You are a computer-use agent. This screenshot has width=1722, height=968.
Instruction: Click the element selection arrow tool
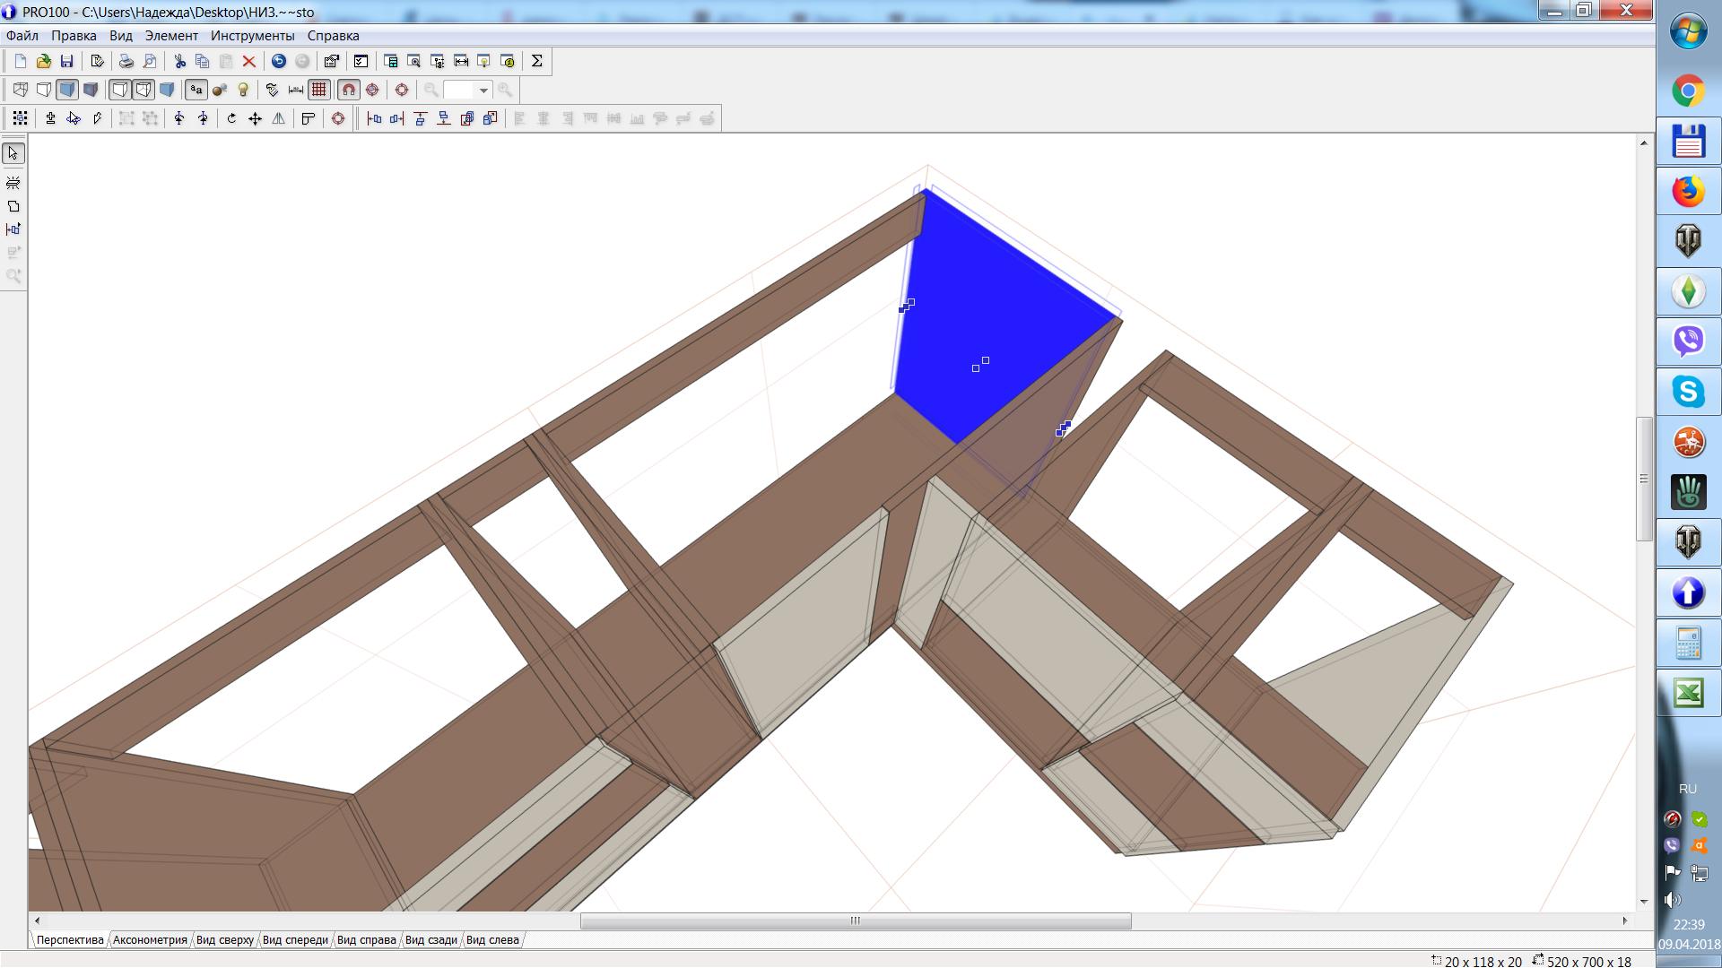pyautogui.click(x=14, y=153)
